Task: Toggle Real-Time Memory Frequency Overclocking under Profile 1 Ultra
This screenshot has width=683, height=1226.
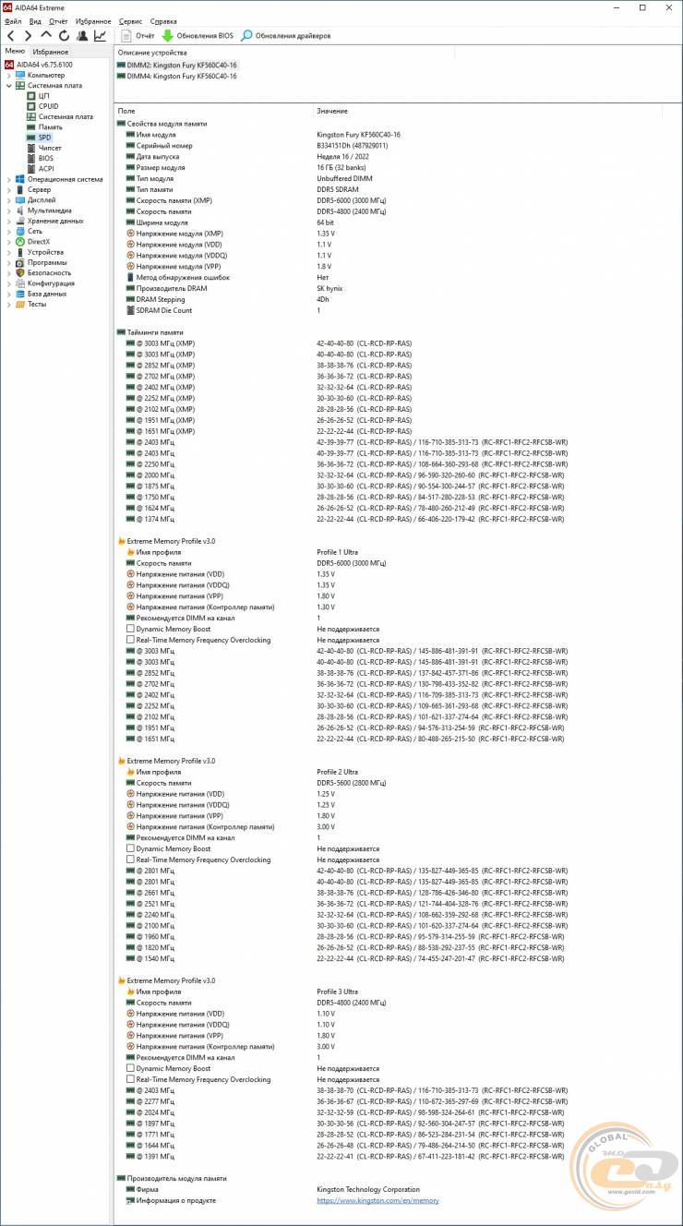Action: 130,640
